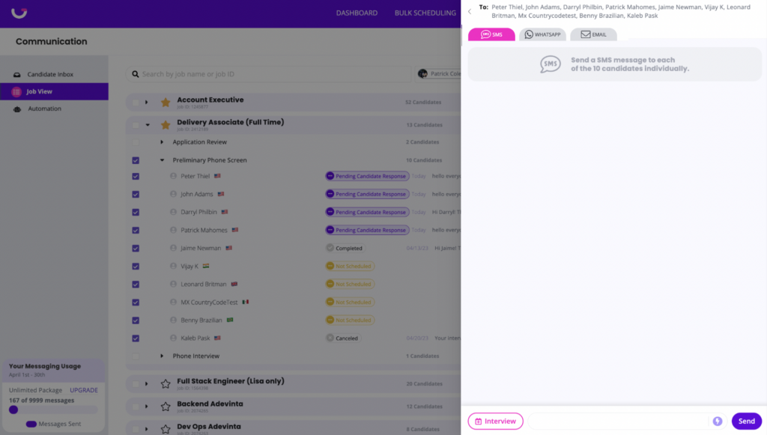Click the search magnifier icon
This screenshot has height=435, width=767.
click(135, 74)
